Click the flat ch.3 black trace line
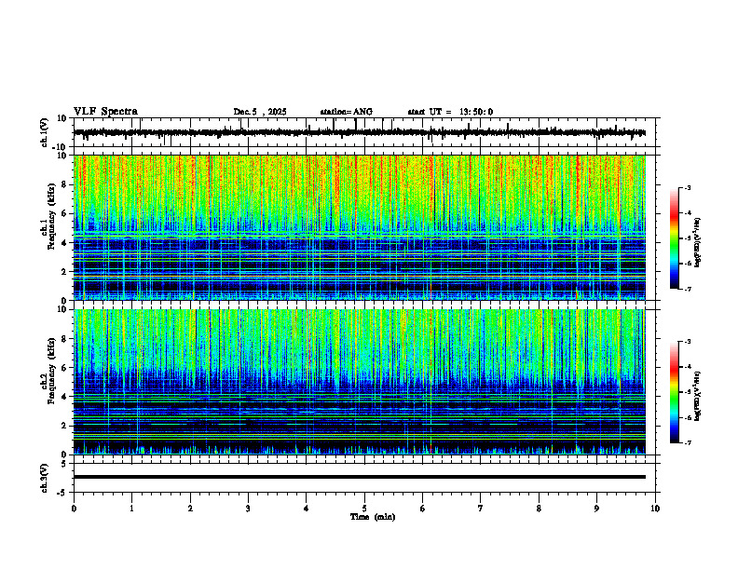738x570 pixels. [x=359, y=477]
